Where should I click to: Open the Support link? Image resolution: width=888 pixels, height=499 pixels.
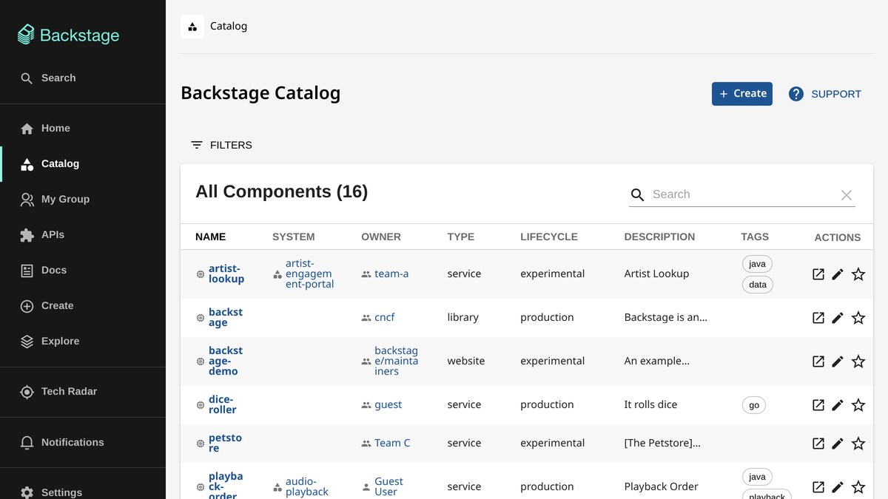[x=825, y=94]
